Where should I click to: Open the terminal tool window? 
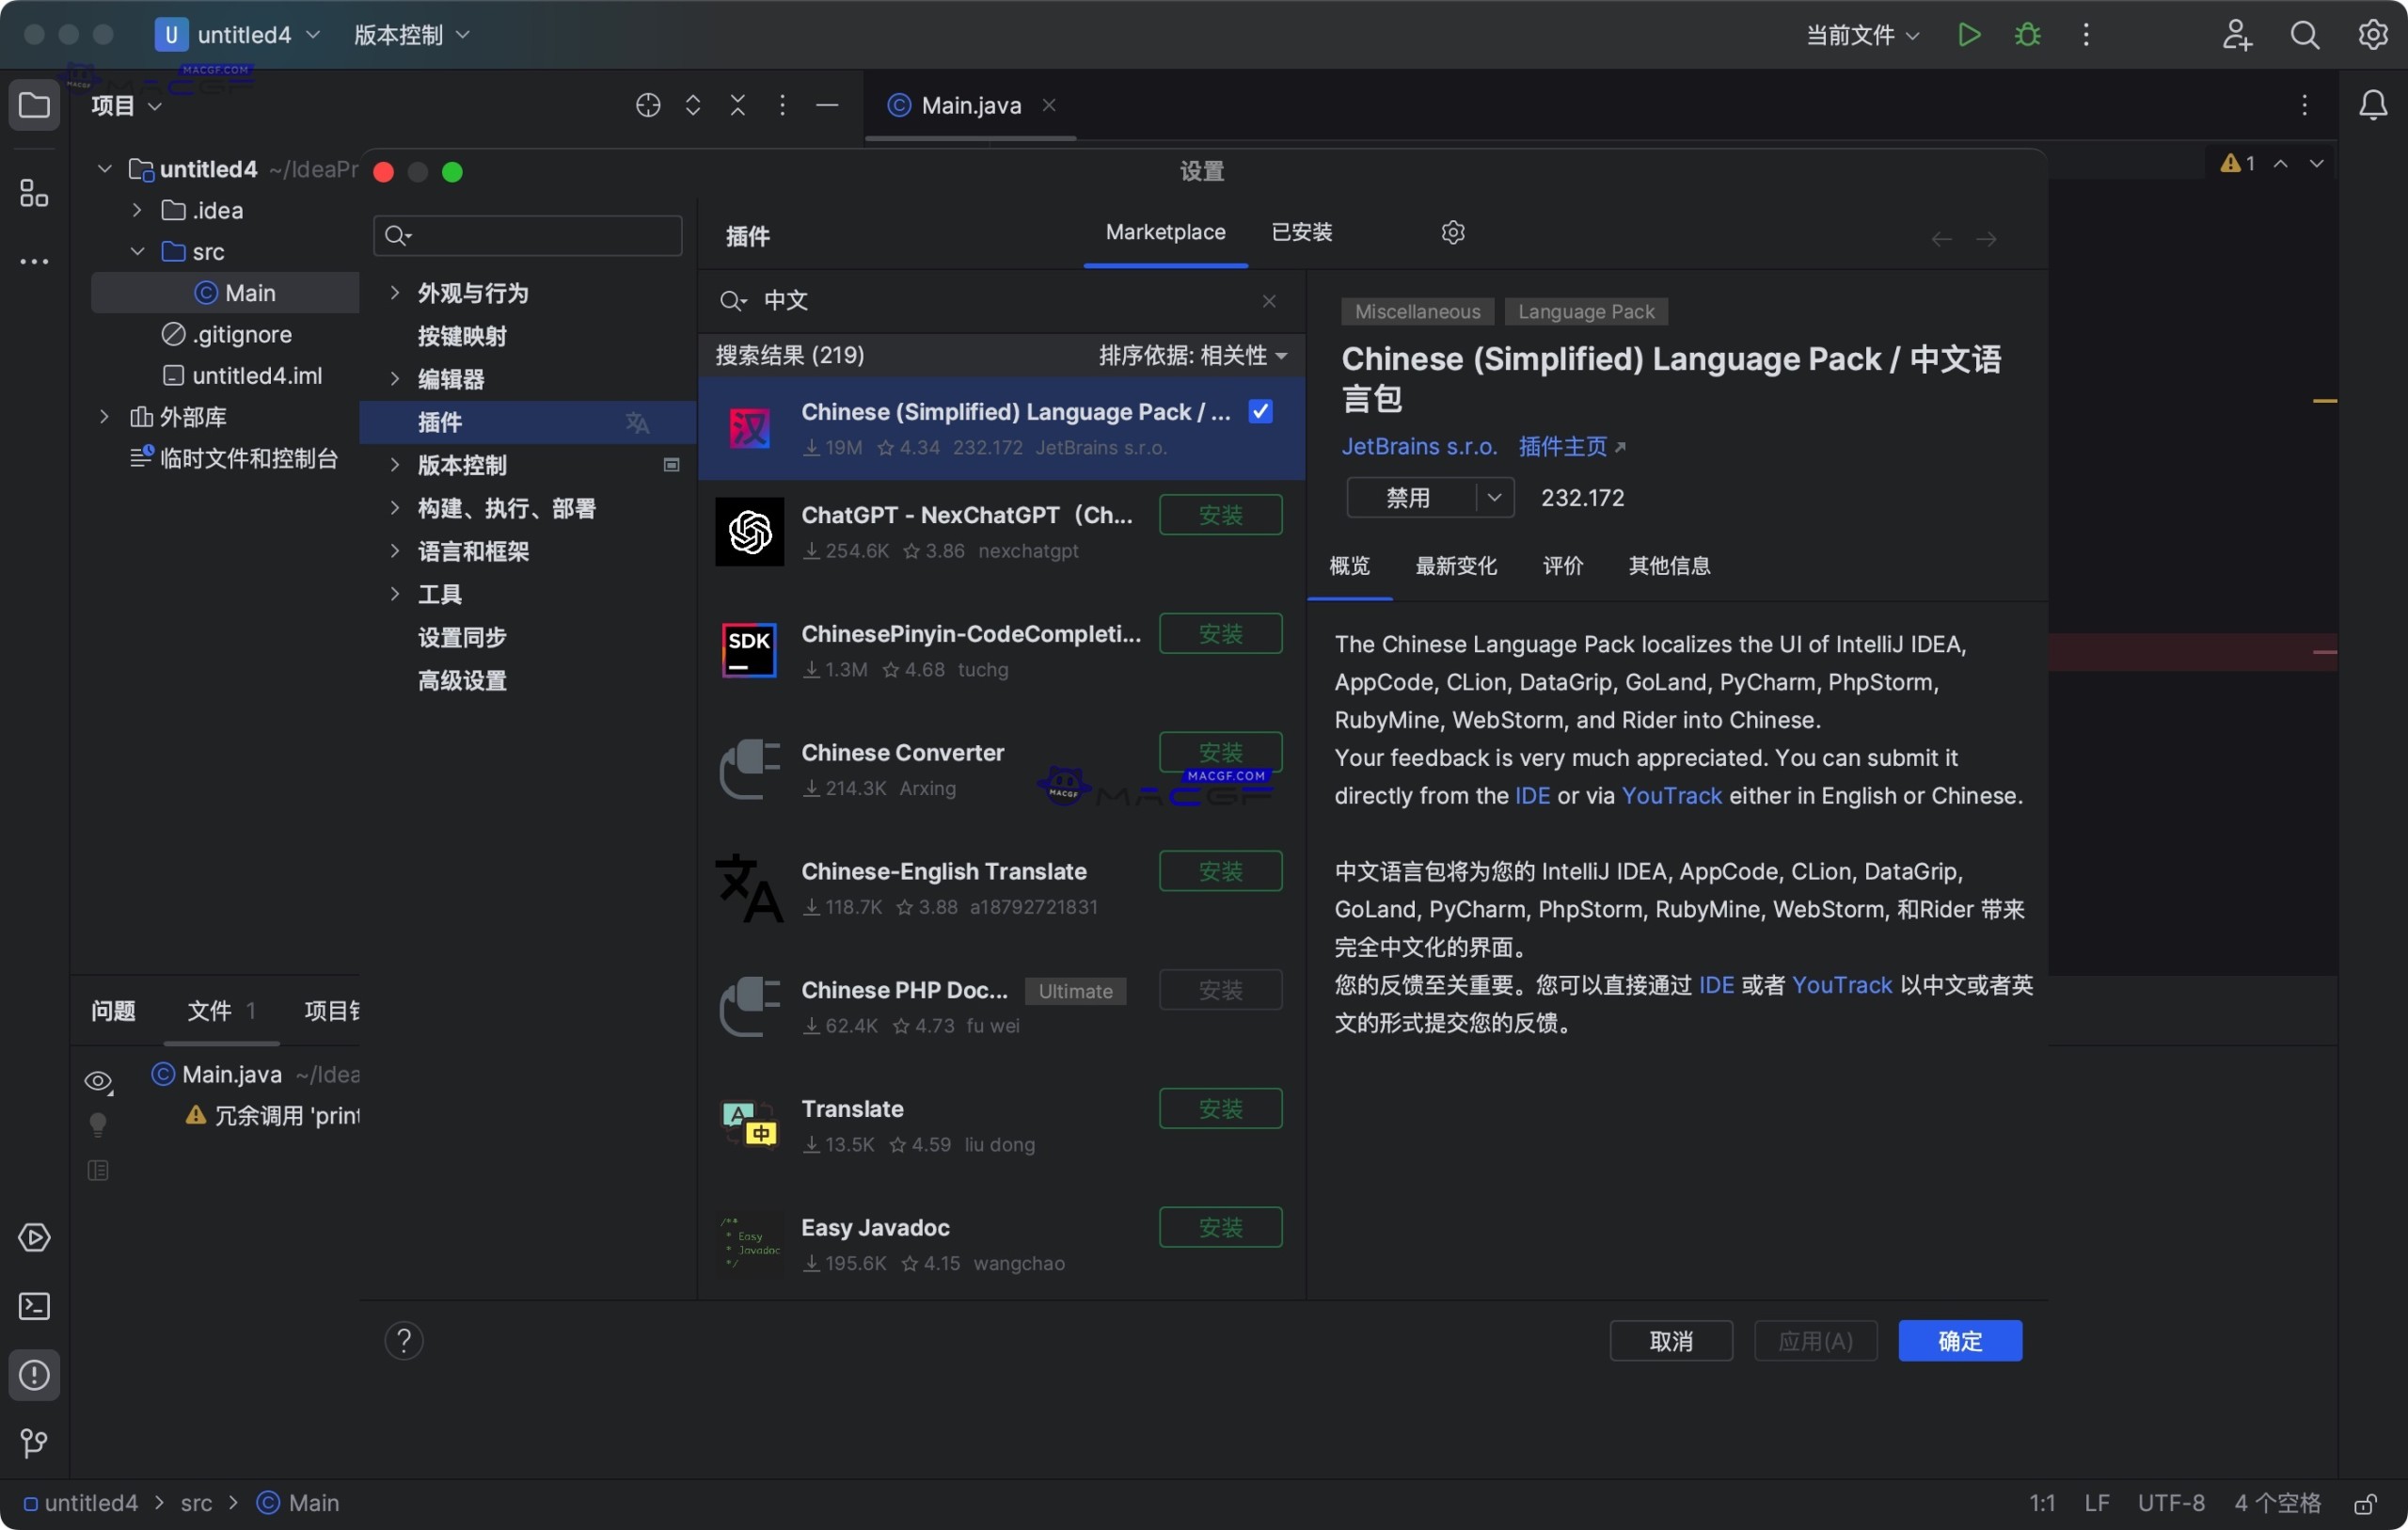[34, 1307]
